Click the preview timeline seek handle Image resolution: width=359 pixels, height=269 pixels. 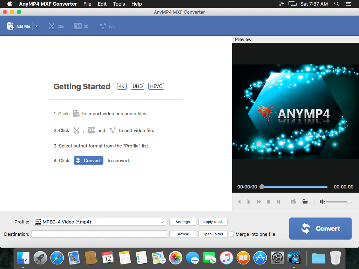[262, 187]
